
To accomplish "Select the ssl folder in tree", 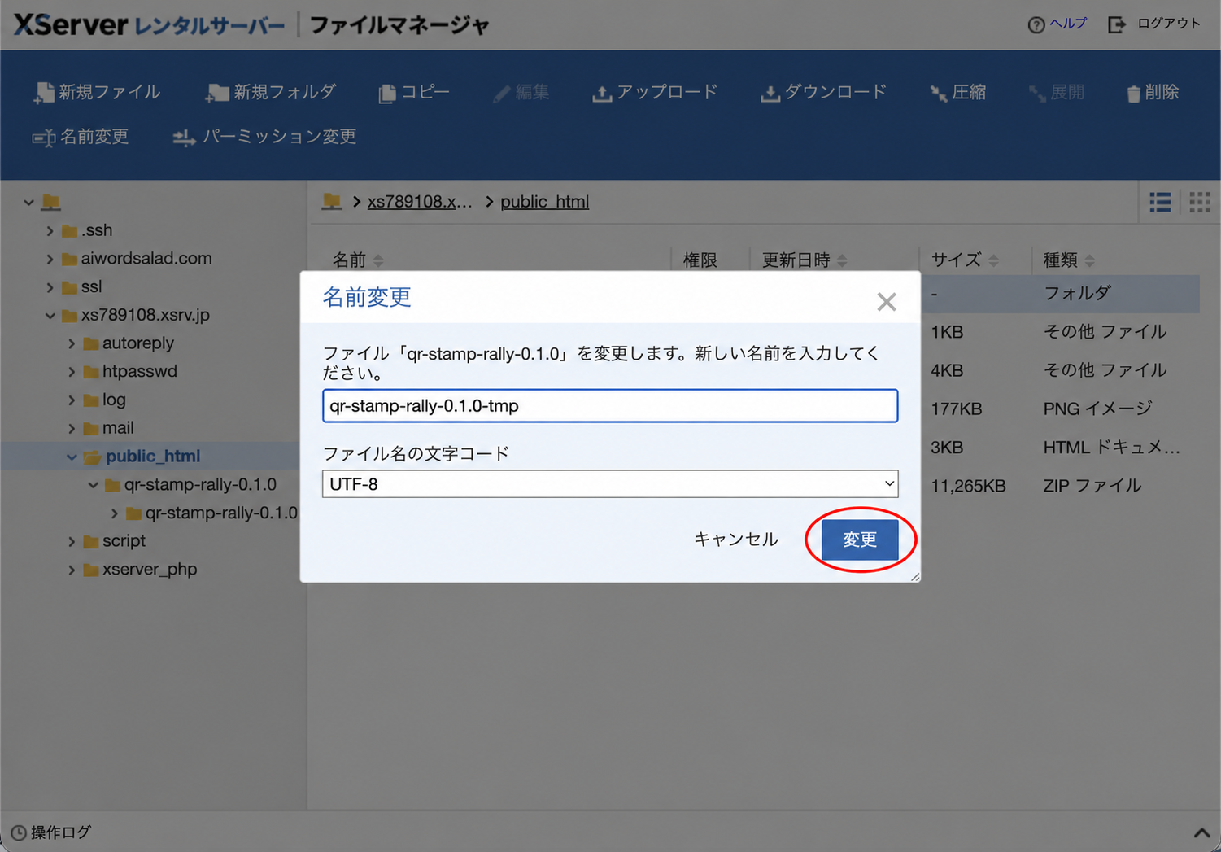I will tap(82, 286).
